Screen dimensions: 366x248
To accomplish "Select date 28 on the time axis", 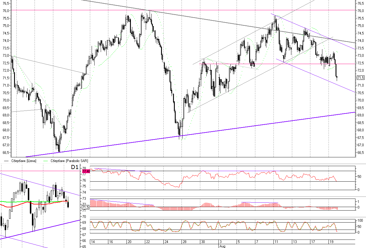I will click(x=184, y=242).
